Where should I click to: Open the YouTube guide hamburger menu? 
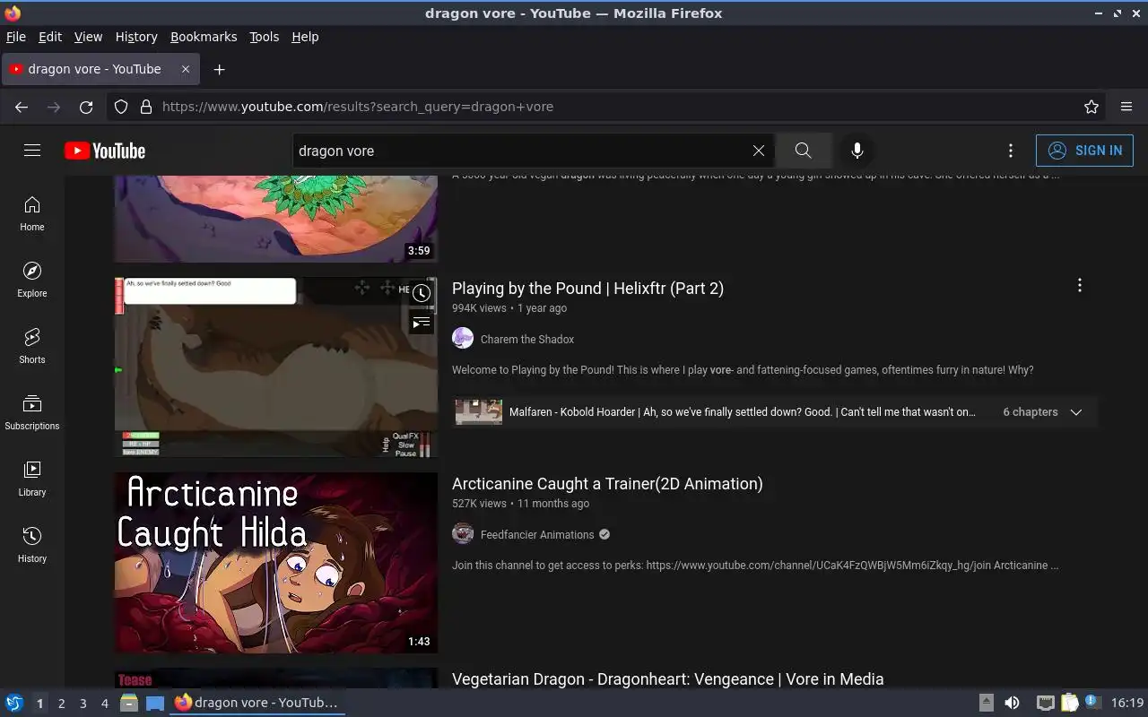click(32, 151)
